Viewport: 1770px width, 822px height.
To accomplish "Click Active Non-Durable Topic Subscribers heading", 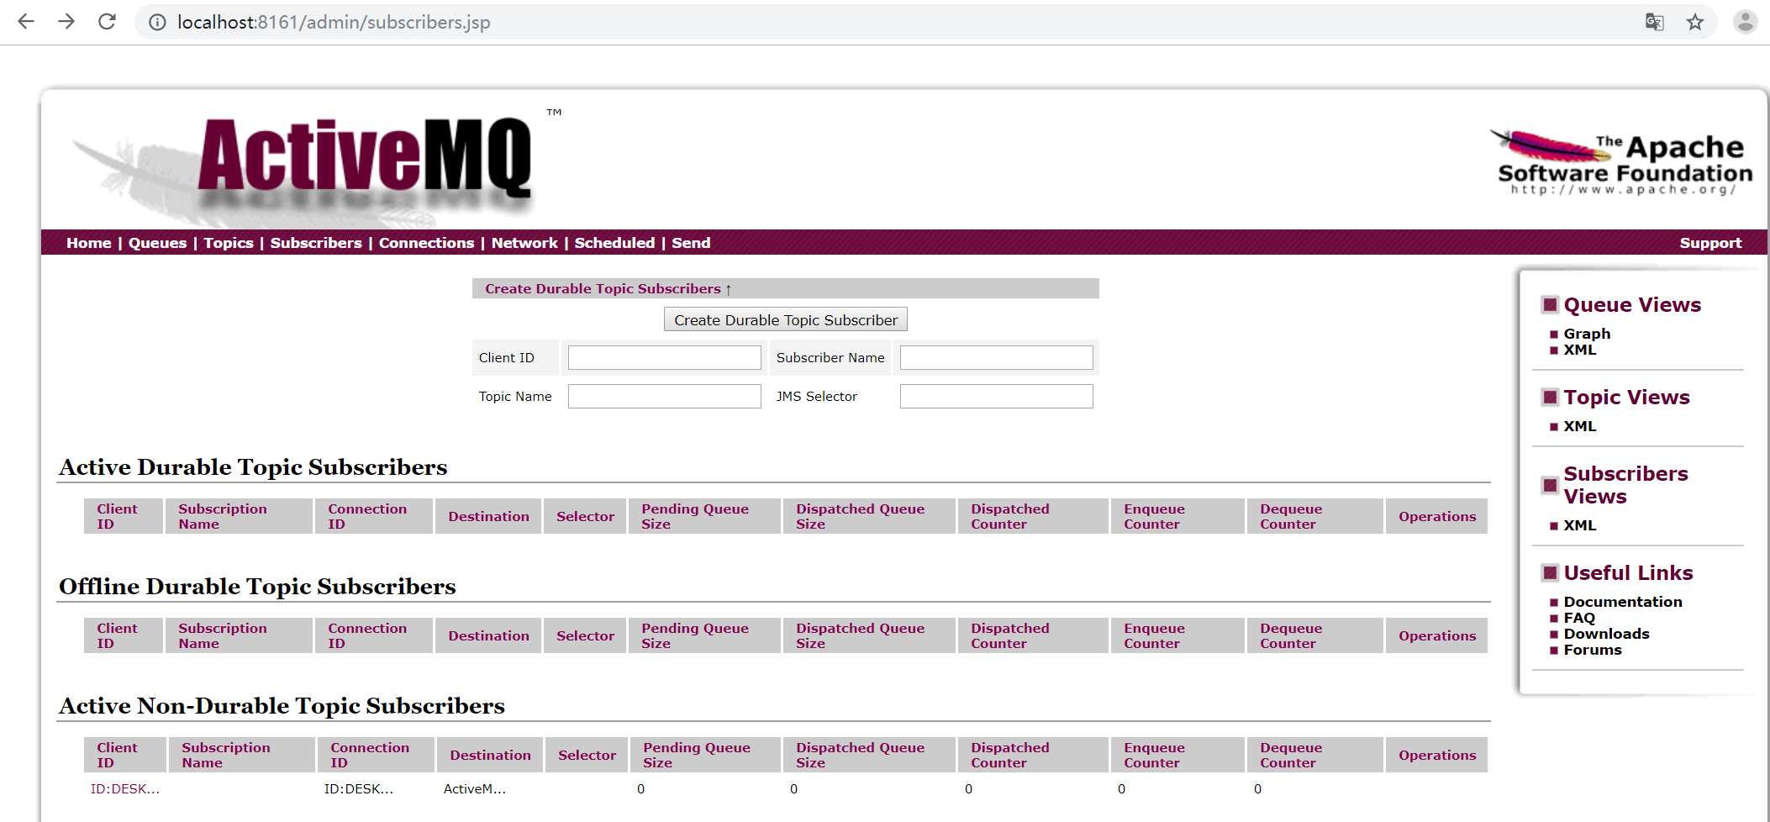I will 282,706.
